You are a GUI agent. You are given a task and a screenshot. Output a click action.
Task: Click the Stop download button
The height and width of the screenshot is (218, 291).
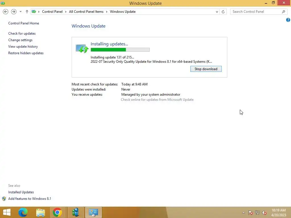[x=206, y=69]
